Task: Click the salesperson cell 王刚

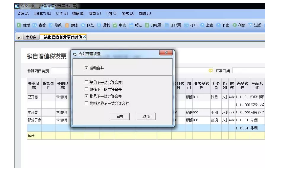Action: click(x=216, y=112)
